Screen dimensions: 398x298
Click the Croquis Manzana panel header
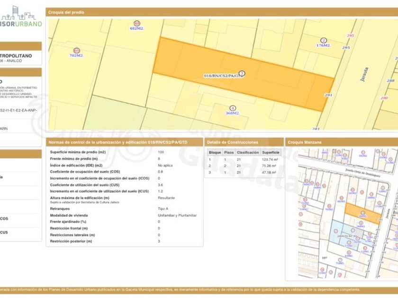point(305,142)
